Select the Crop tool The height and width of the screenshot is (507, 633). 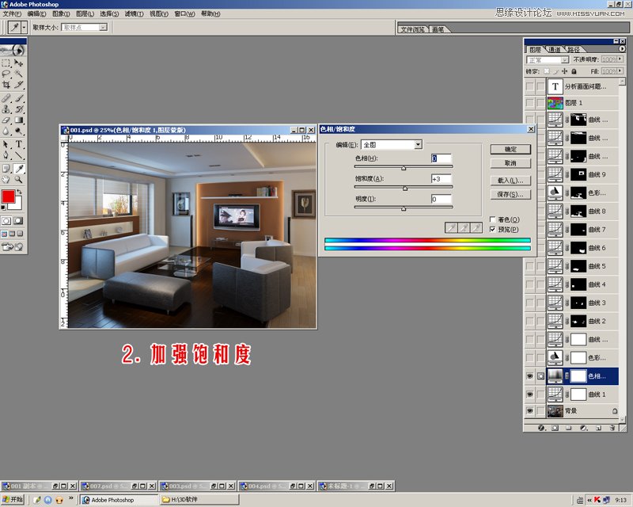[x=6, y=85]
